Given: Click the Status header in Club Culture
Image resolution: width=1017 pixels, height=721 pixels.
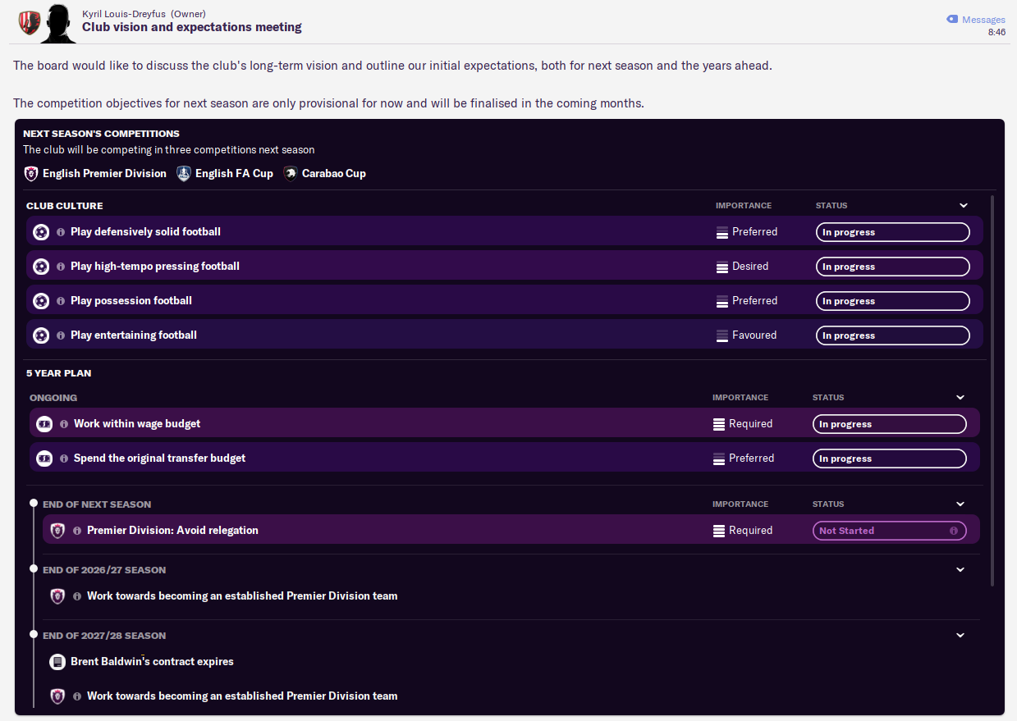Looking at the screenshot, I should coord(831,206).
